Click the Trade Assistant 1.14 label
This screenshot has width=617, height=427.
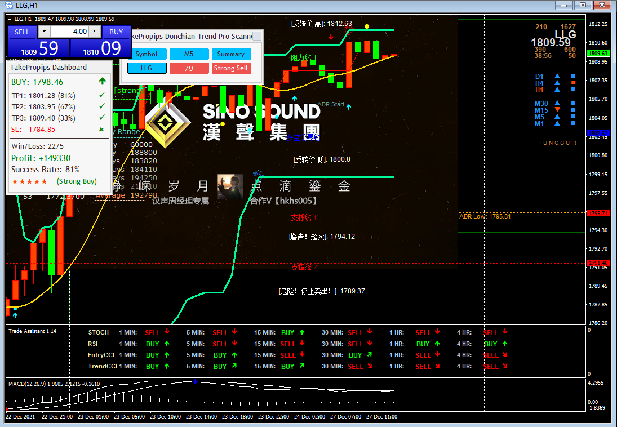pyautogui.click(x=32, y=331)
